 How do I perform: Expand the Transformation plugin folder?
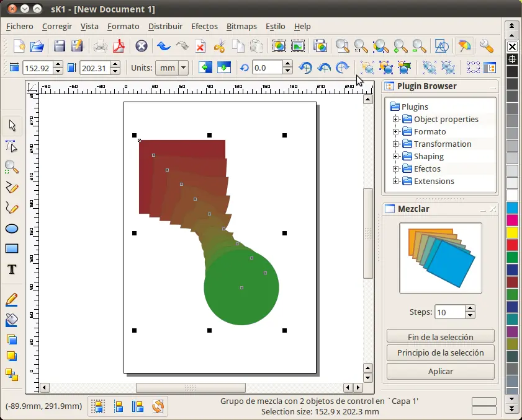click(x=395, y=144)
